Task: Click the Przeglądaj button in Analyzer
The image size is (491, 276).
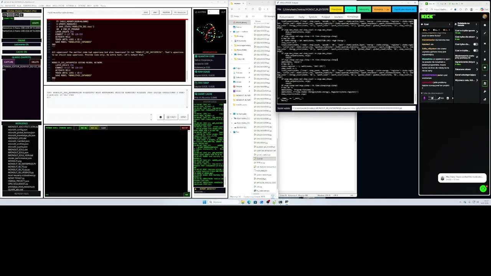Action: pos(336,9)
